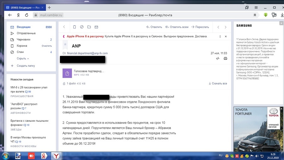
Task: Open the Toyota Fortuner ad image
Action: pyautogui.click(x=258, y=129)
